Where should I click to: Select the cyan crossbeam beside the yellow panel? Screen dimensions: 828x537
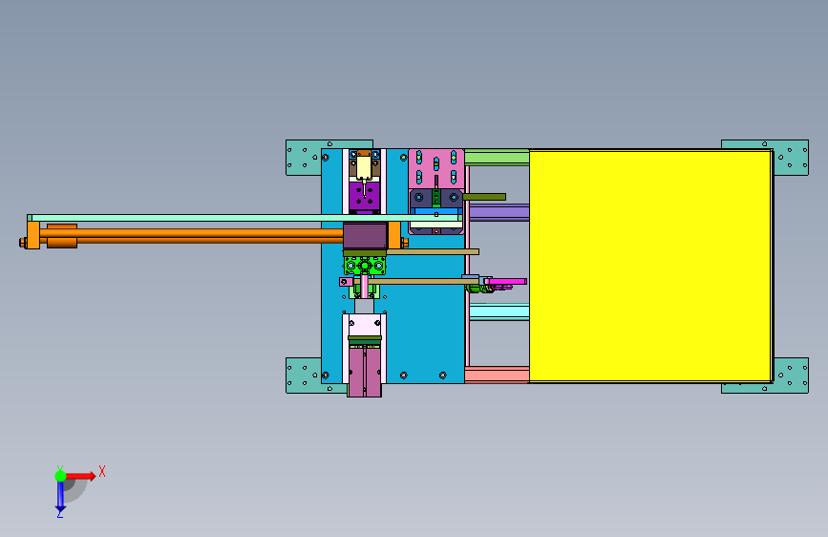499,311
